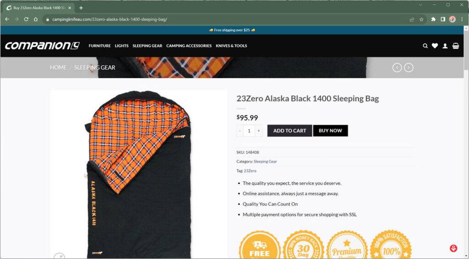469x259 pixels.
Task: Open the Sleeping Gear menu
Action: click(x=147, y=46)
